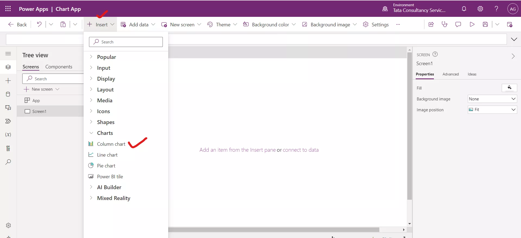Open the Insert toolbar menu
Screen dimensions: 521x238
[100, 24]
